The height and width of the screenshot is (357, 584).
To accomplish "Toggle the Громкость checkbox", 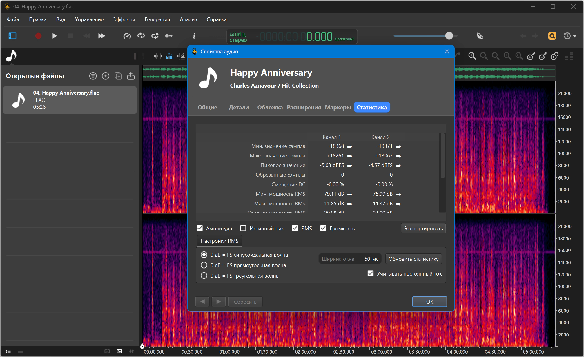I will 323,228.
